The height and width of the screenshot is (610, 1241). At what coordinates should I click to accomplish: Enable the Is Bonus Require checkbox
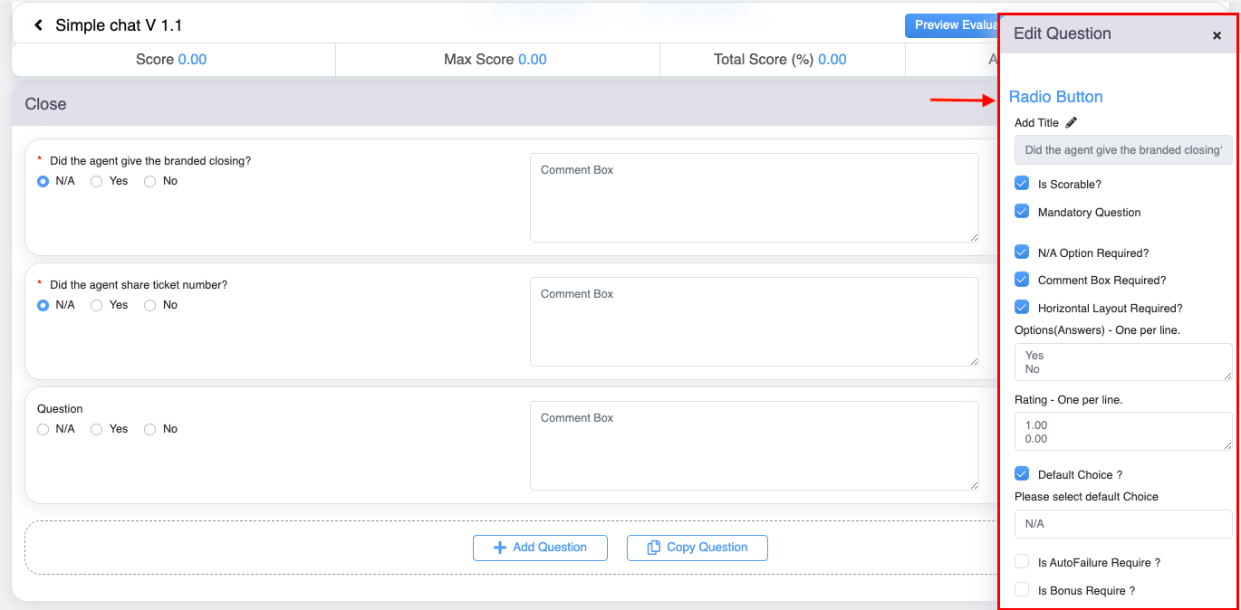1022,590
